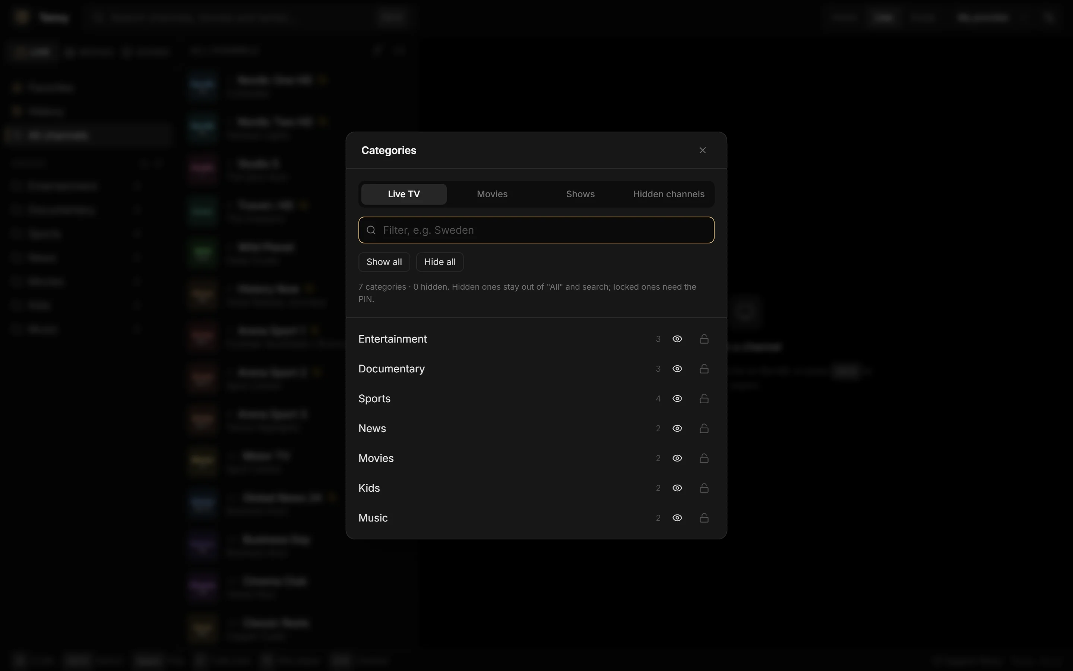Lock the Kids category
The height and width of the screenshot is (671, 1073).
(x=704, y=488)
